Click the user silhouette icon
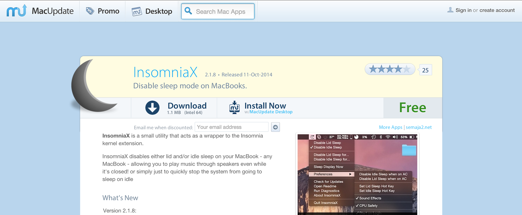Image resolution: width=522 pixels, height=215 pixels. 450,10
